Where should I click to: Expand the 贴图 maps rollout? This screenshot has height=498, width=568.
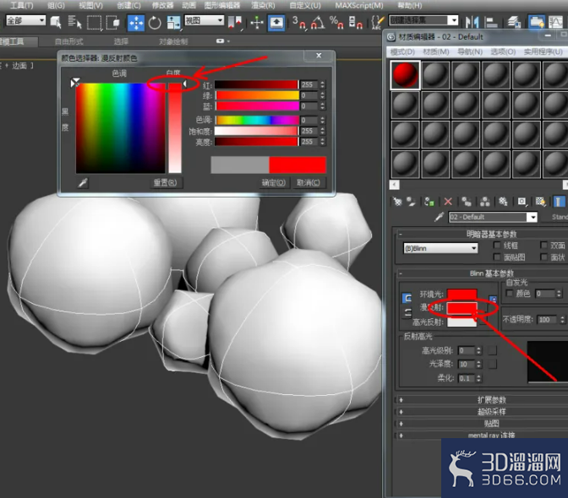point(483,424)
